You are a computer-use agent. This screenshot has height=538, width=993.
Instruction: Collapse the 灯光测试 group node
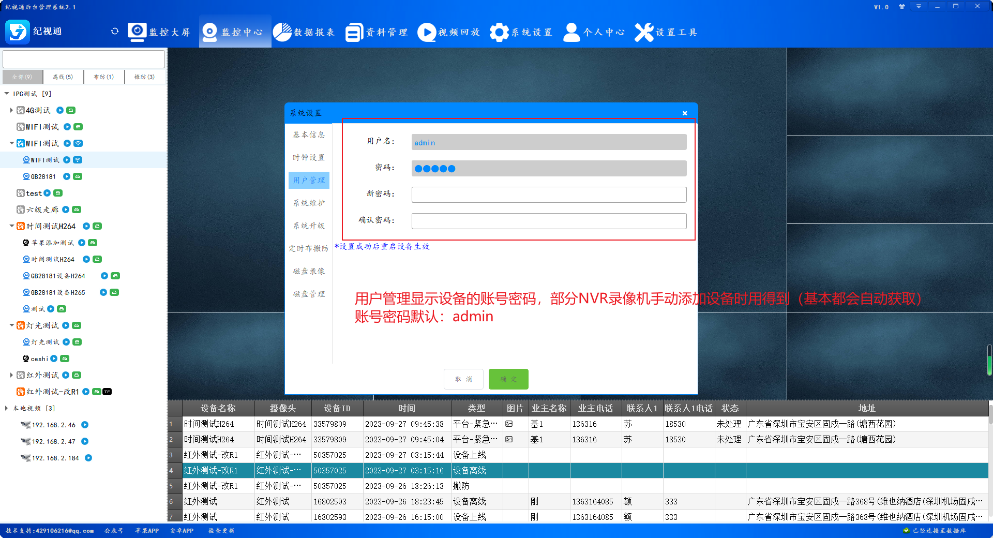pyautogui.click(x=12, y=325)
